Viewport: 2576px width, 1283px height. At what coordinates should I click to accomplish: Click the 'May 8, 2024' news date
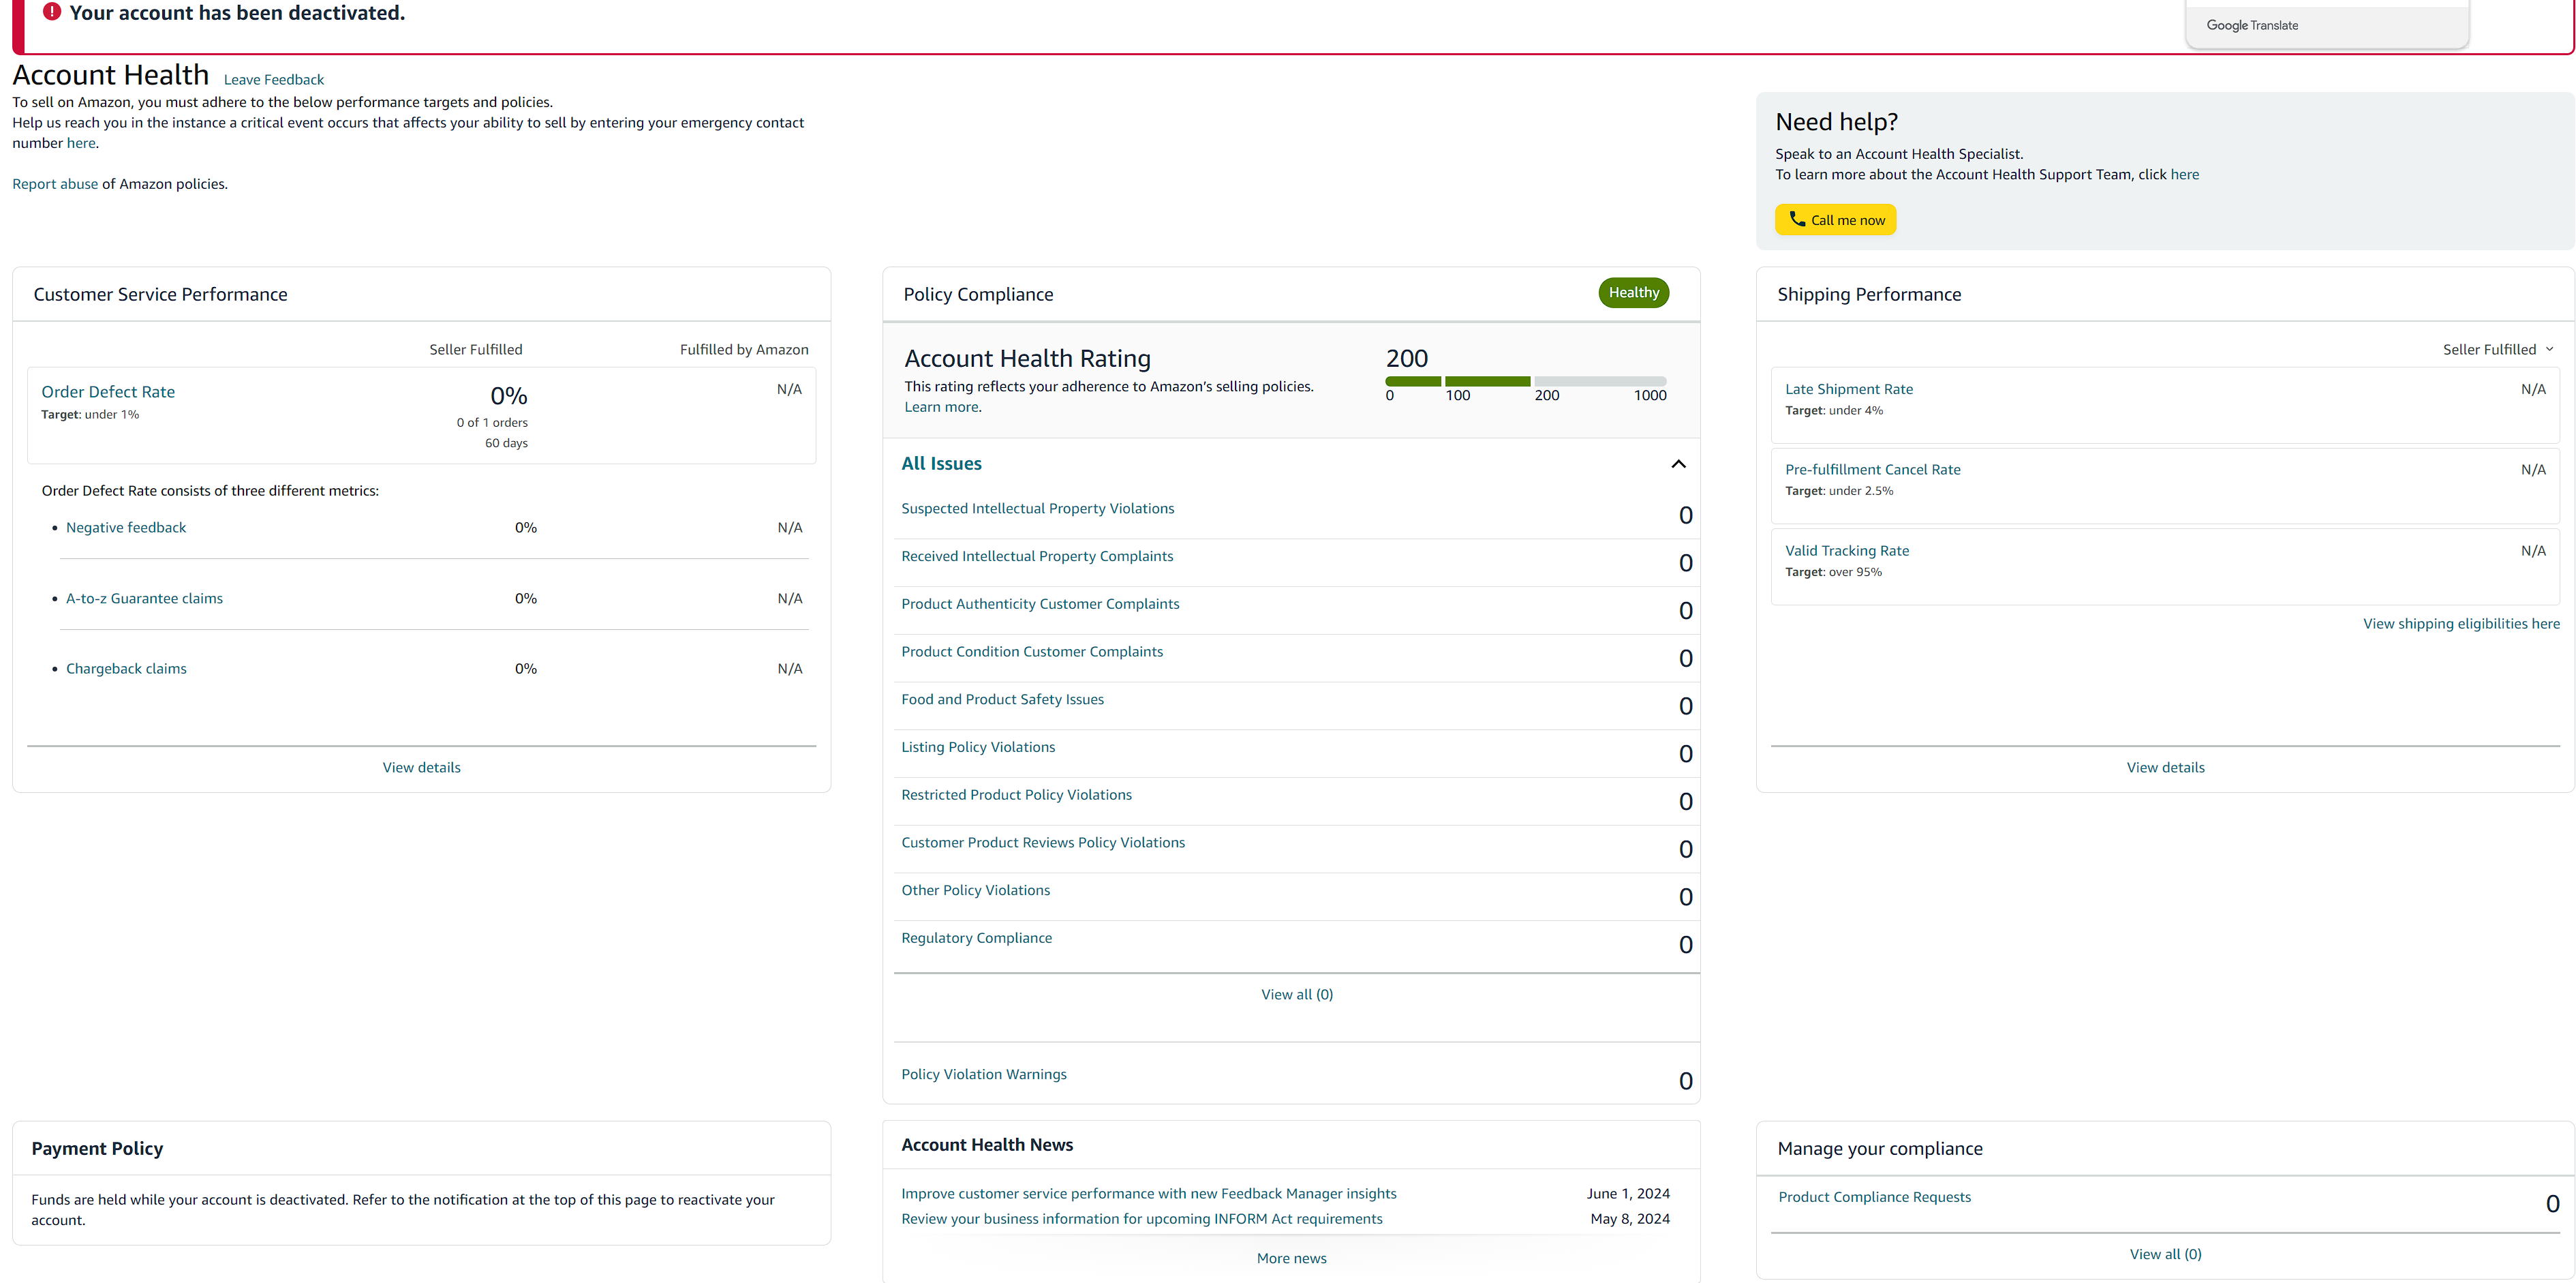tap(1629, 1218)
